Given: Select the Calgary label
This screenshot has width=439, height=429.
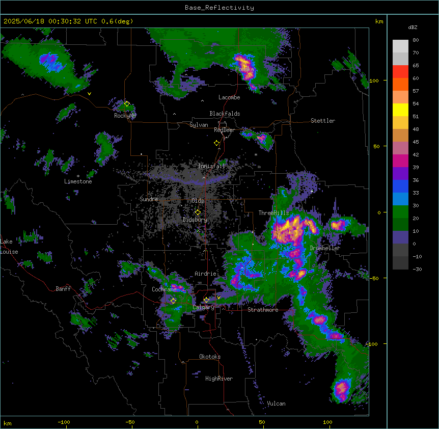Looking at the screenshot, I should pos(203,307).
